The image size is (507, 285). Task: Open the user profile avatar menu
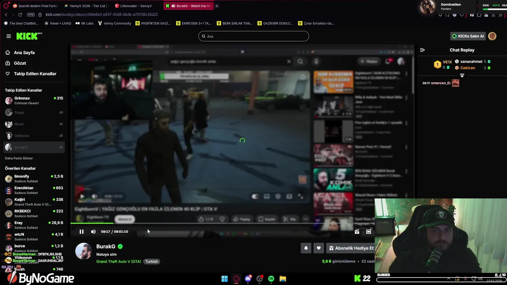coord(492,36)
